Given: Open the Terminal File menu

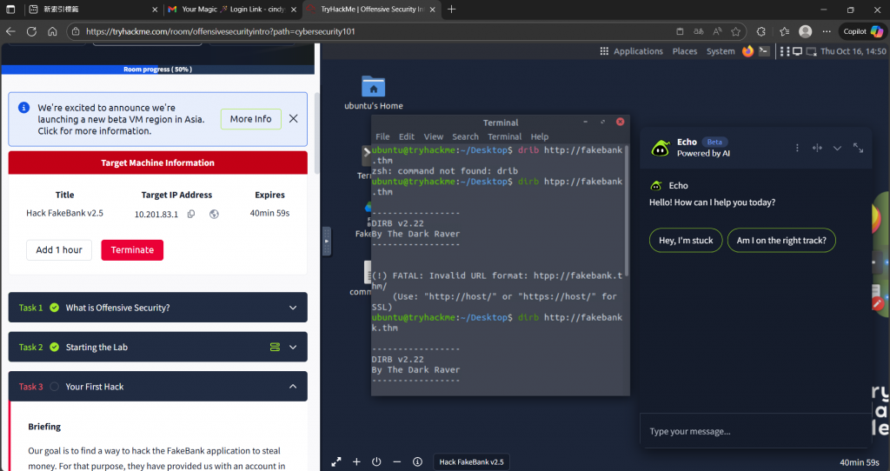Looking at the screenshot, I should tap(382, 136).
